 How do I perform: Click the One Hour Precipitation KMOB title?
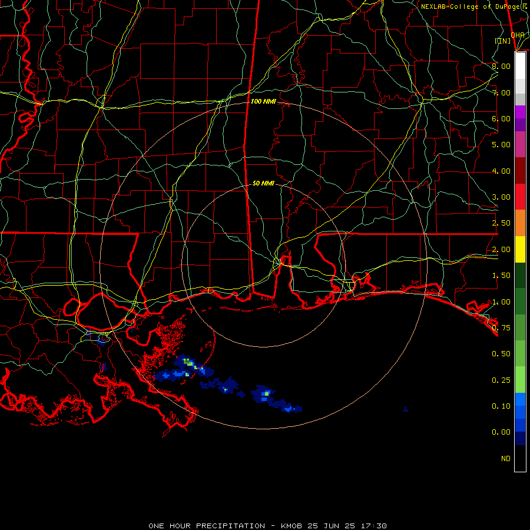pos(267,526)
